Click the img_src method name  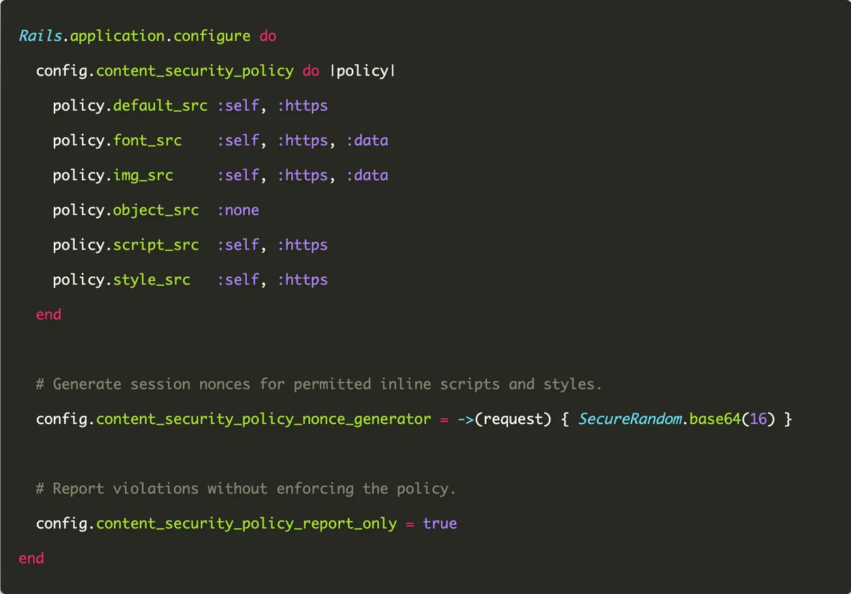pyautogui.click(x=143, y=175)
